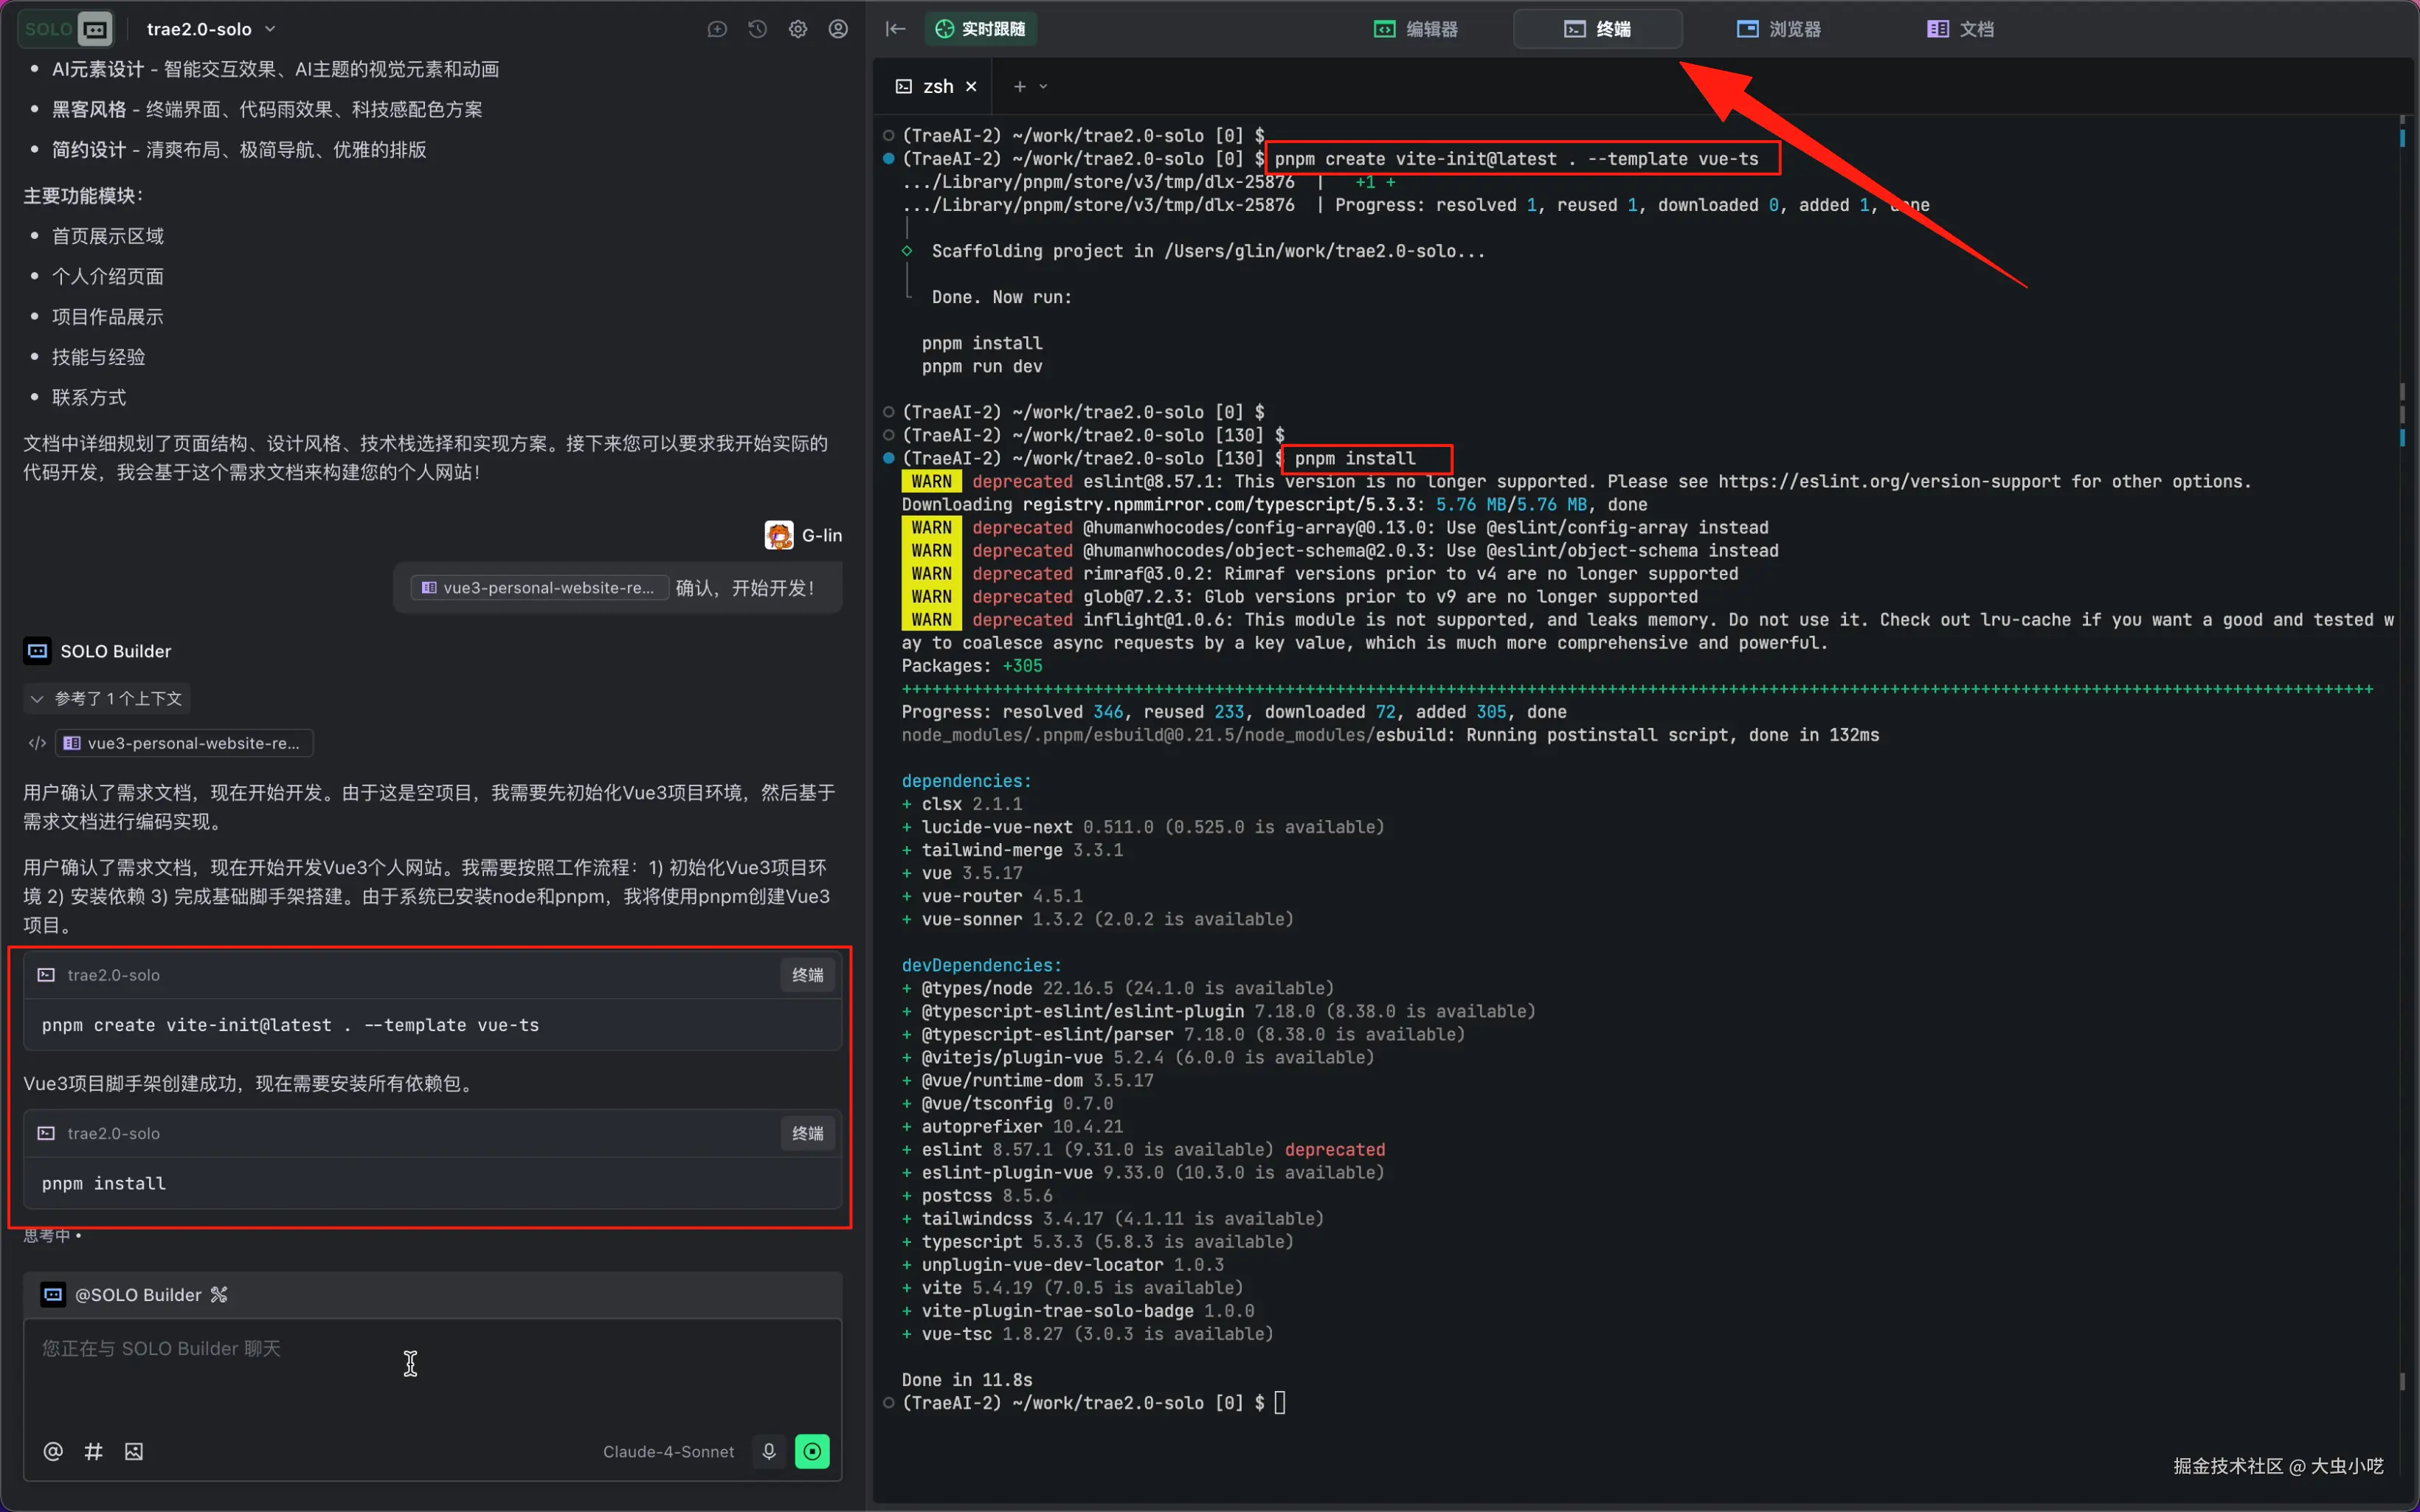Click the @ mention icon in input

point(53,1451)
